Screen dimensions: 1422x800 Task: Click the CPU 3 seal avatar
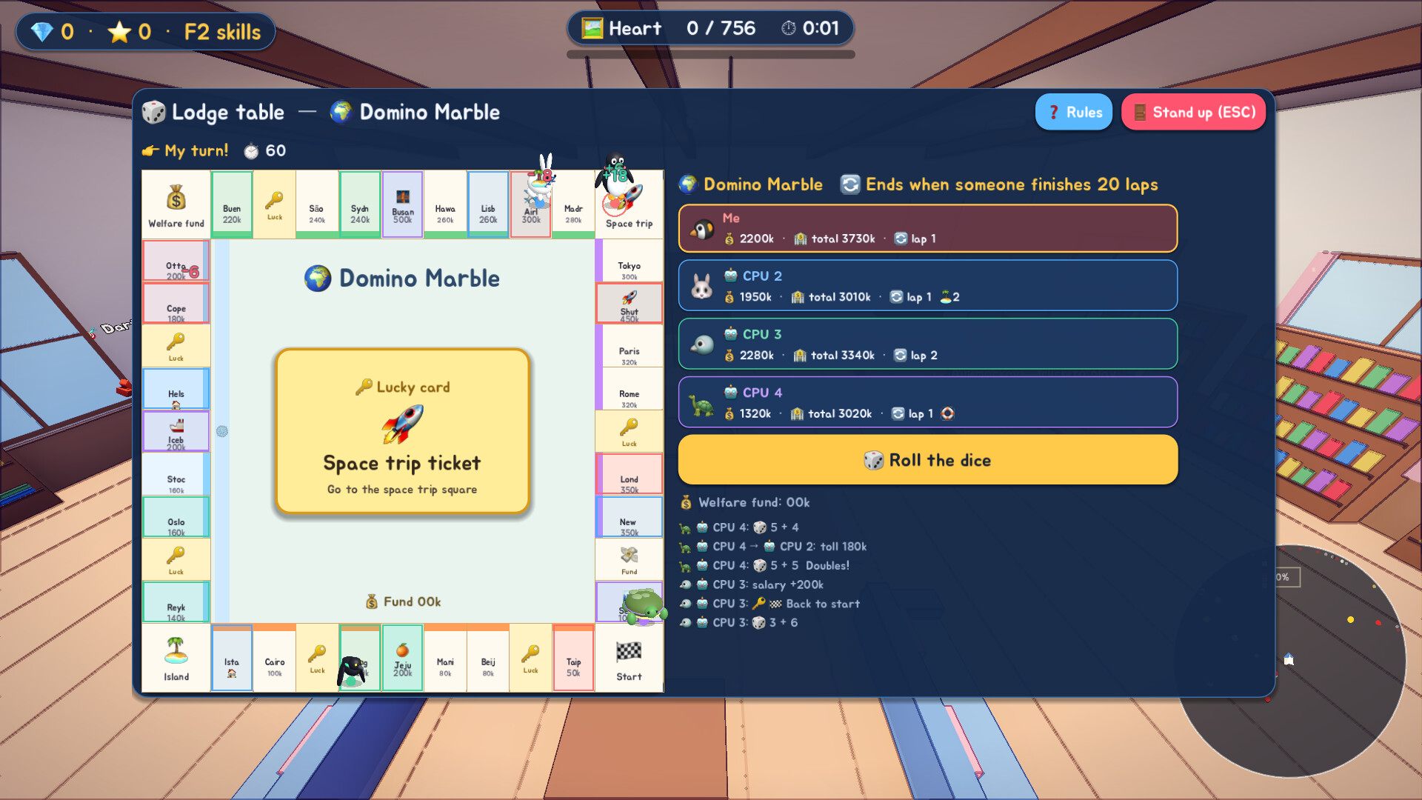(x=701, y=345)
